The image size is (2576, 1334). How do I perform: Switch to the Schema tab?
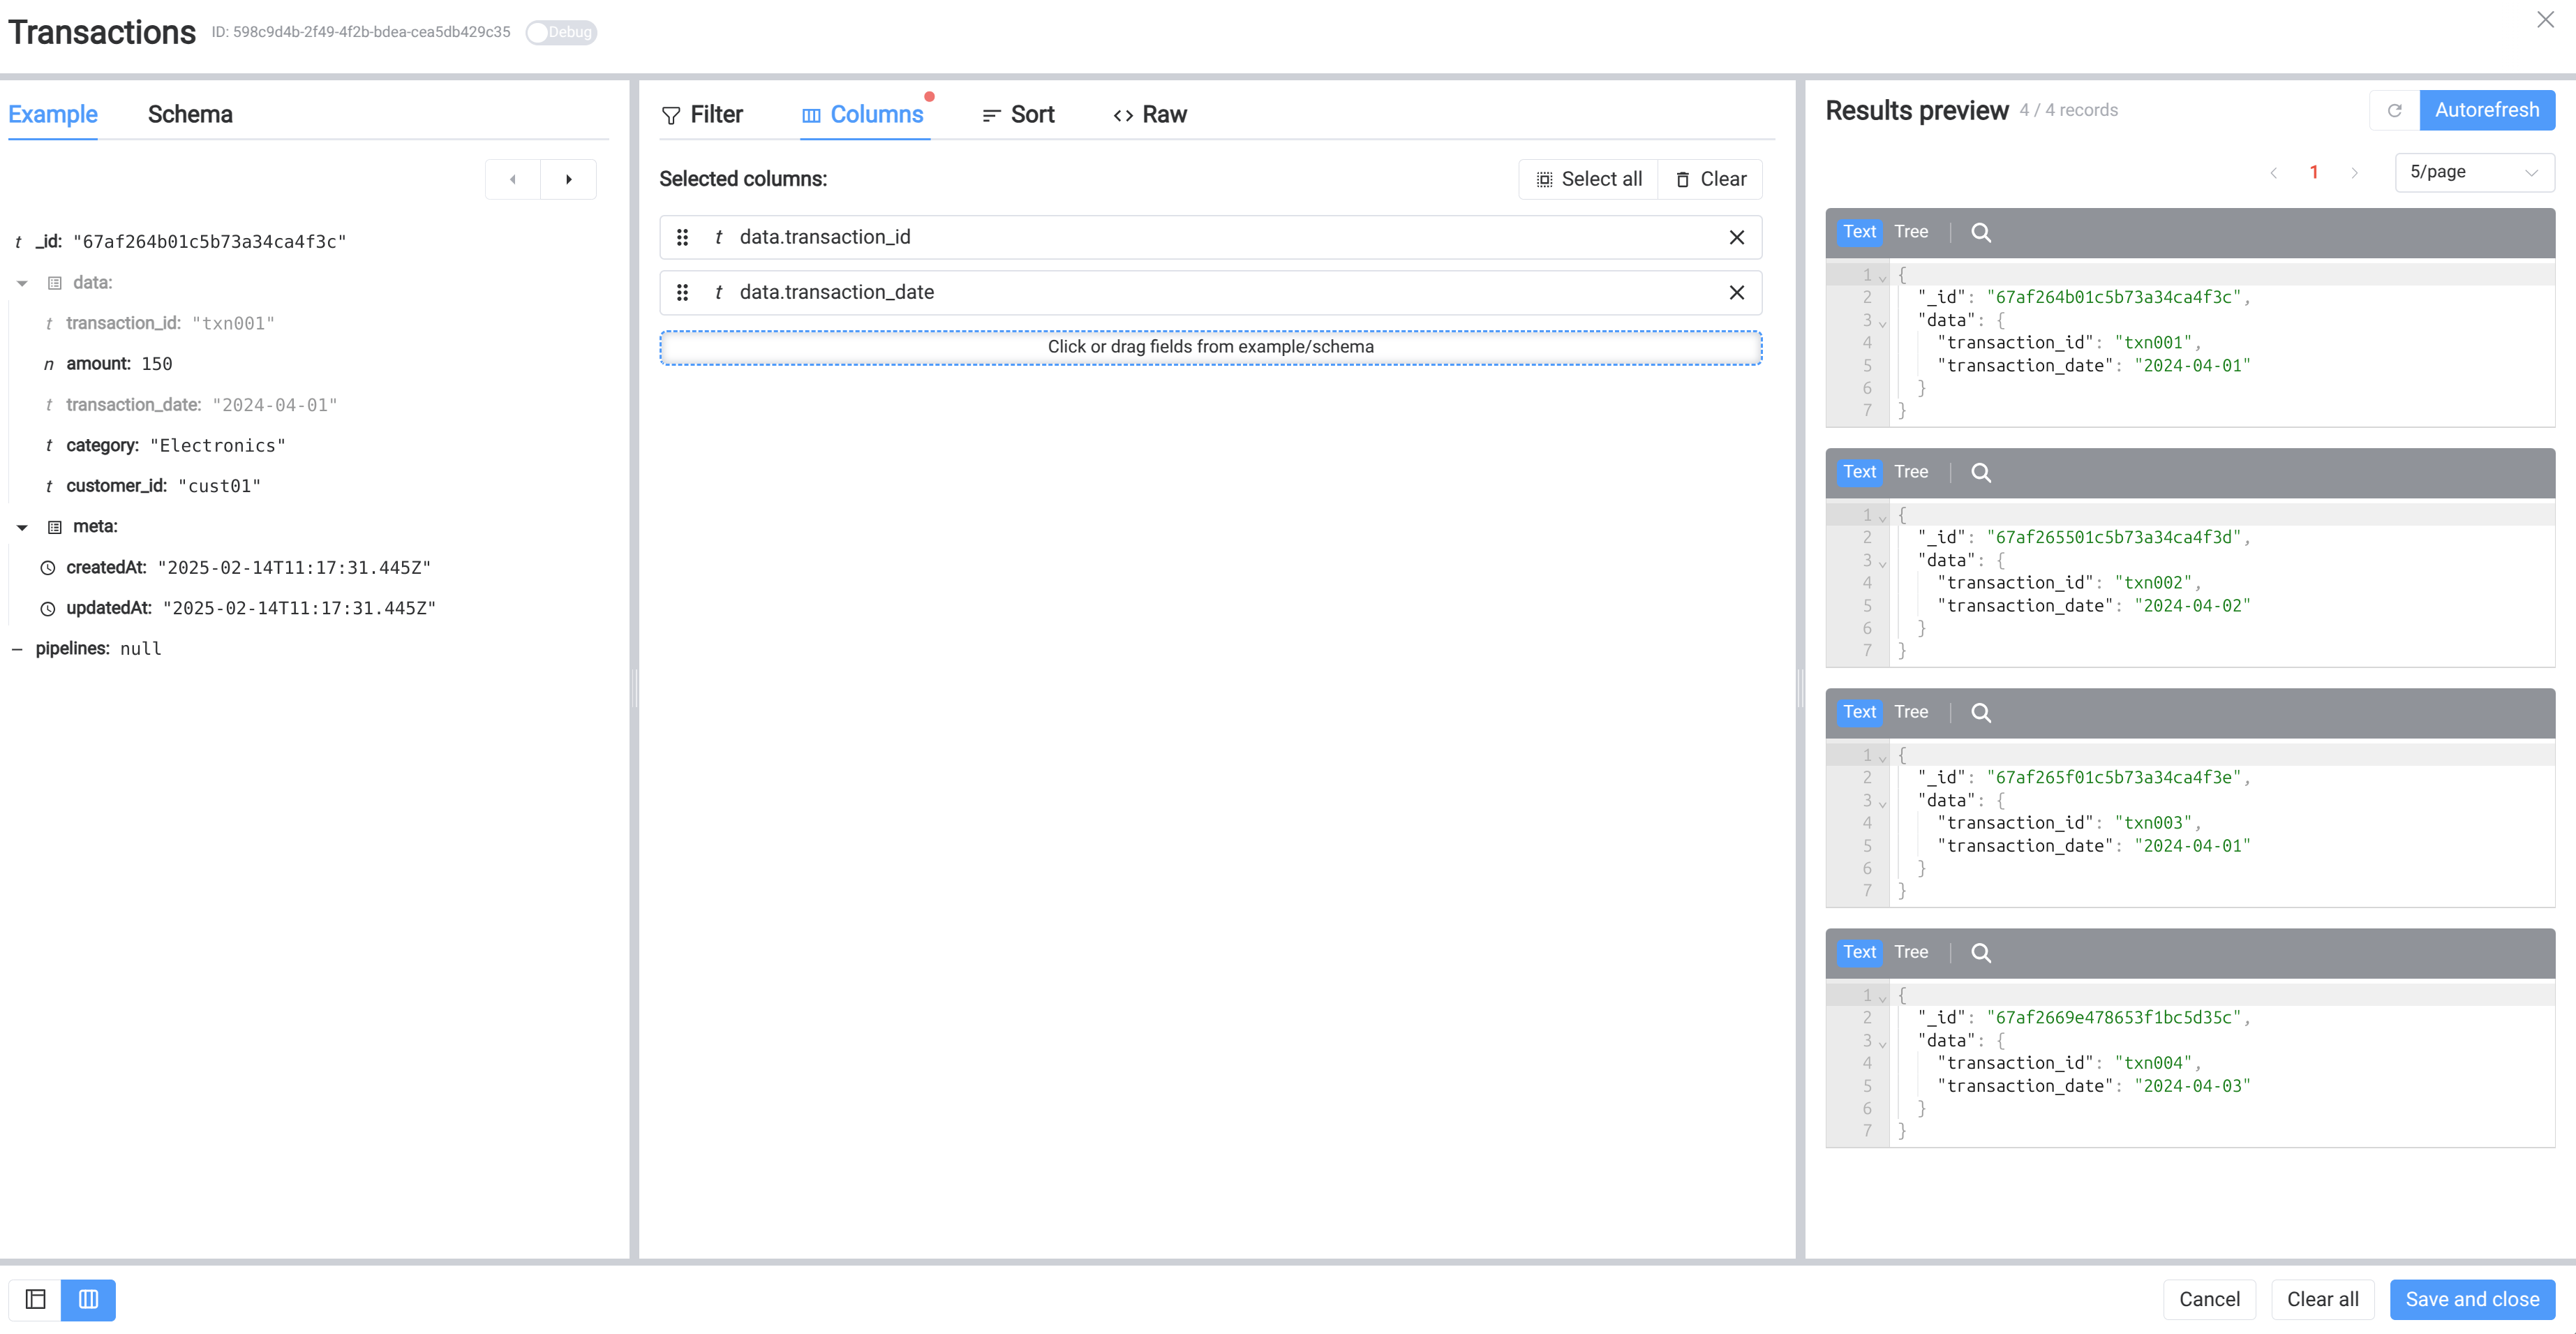(191, 114)
